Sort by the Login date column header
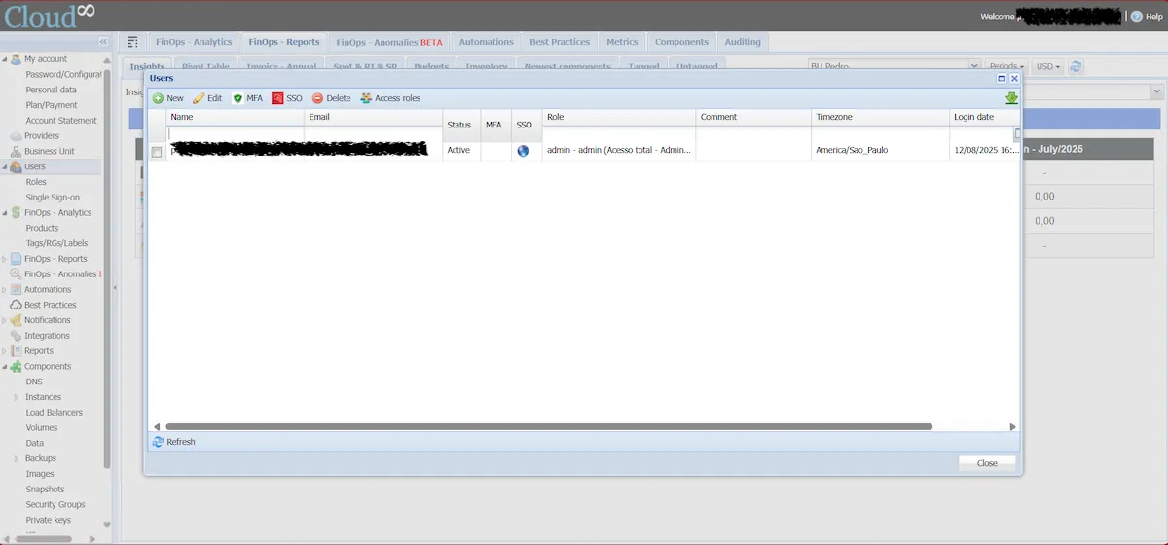Image resolution: width=1168 pixels, height=545 pixels. [x=985, y=117]
